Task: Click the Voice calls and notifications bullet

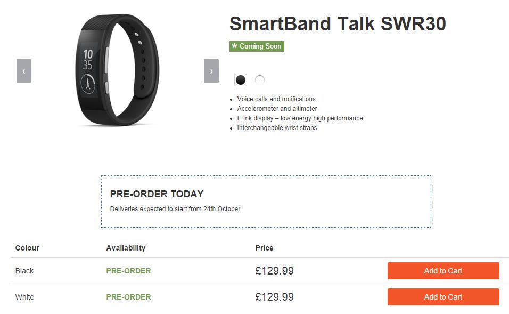Action: 276,99
